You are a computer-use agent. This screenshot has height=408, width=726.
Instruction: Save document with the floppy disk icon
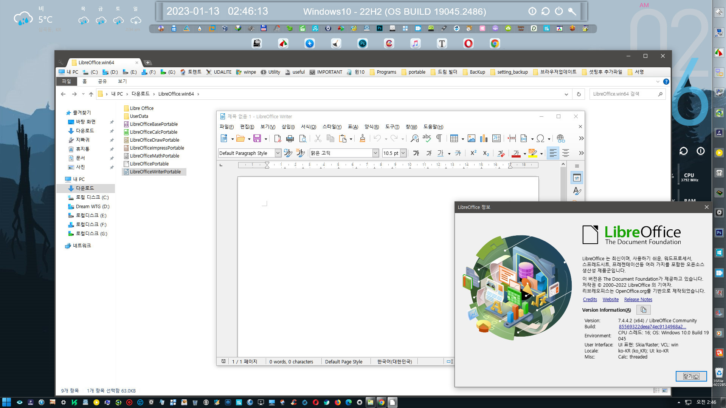click(x=257, y=139)
